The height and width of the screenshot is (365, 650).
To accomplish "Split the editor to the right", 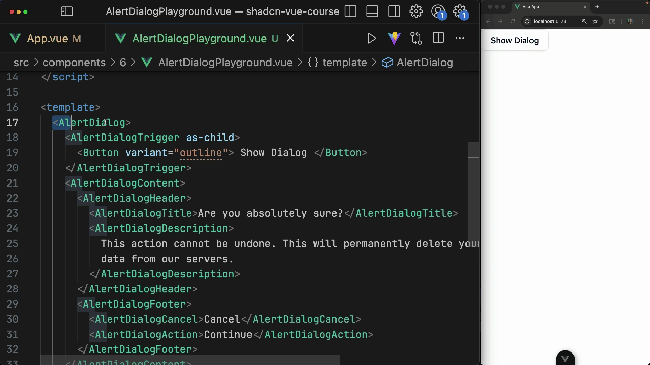I will pos(438,38).
